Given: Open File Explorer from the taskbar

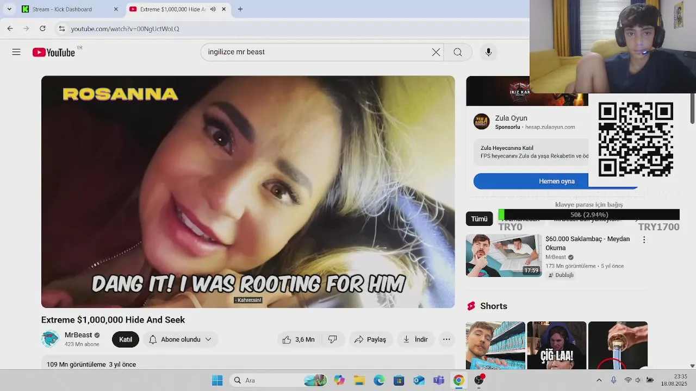Looking at the screenshot, I should 359,380.
